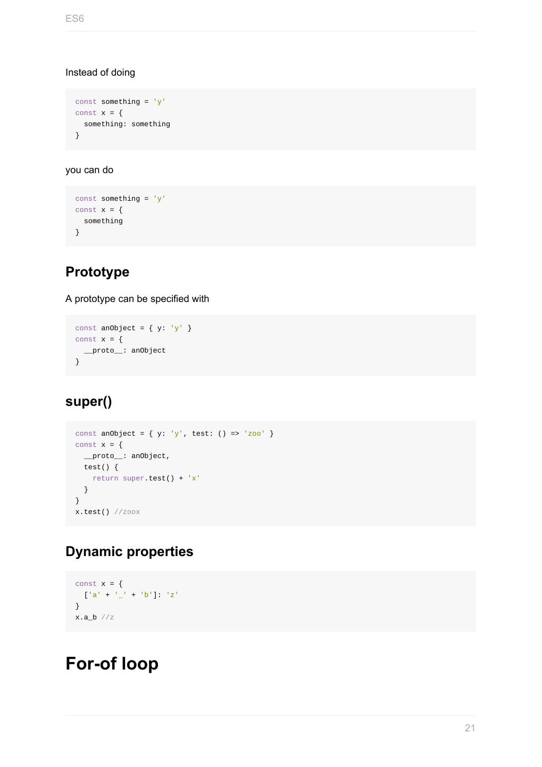Click the '//z' comment in the last code block
This screenshot has height=767, width=542.
click(107, 617)
